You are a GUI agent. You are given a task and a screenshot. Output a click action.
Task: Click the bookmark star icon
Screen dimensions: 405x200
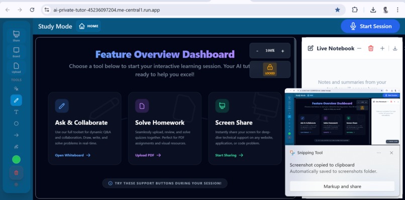click(337, 10)
